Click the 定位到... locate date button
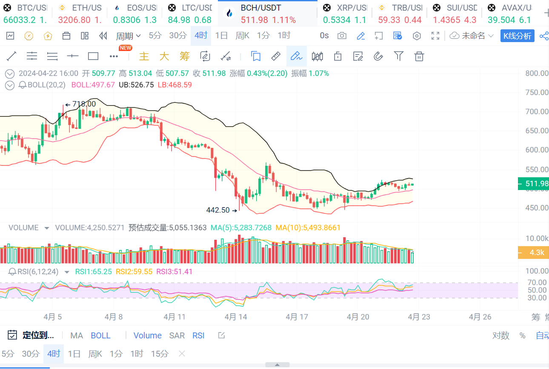Viewport: 549px width, 369px height. pos(31,335)
